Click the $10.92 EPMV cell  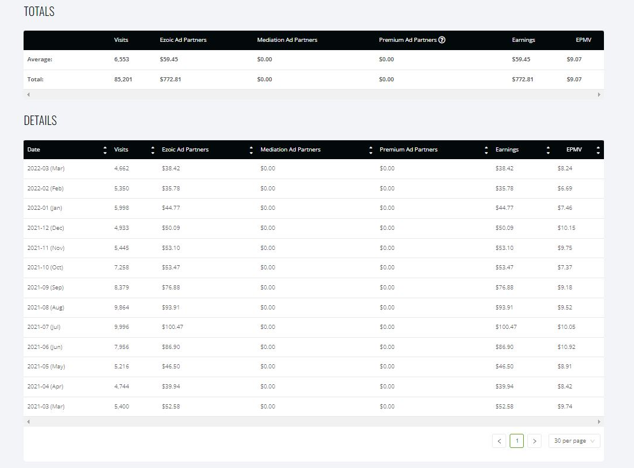click(566, 347)
